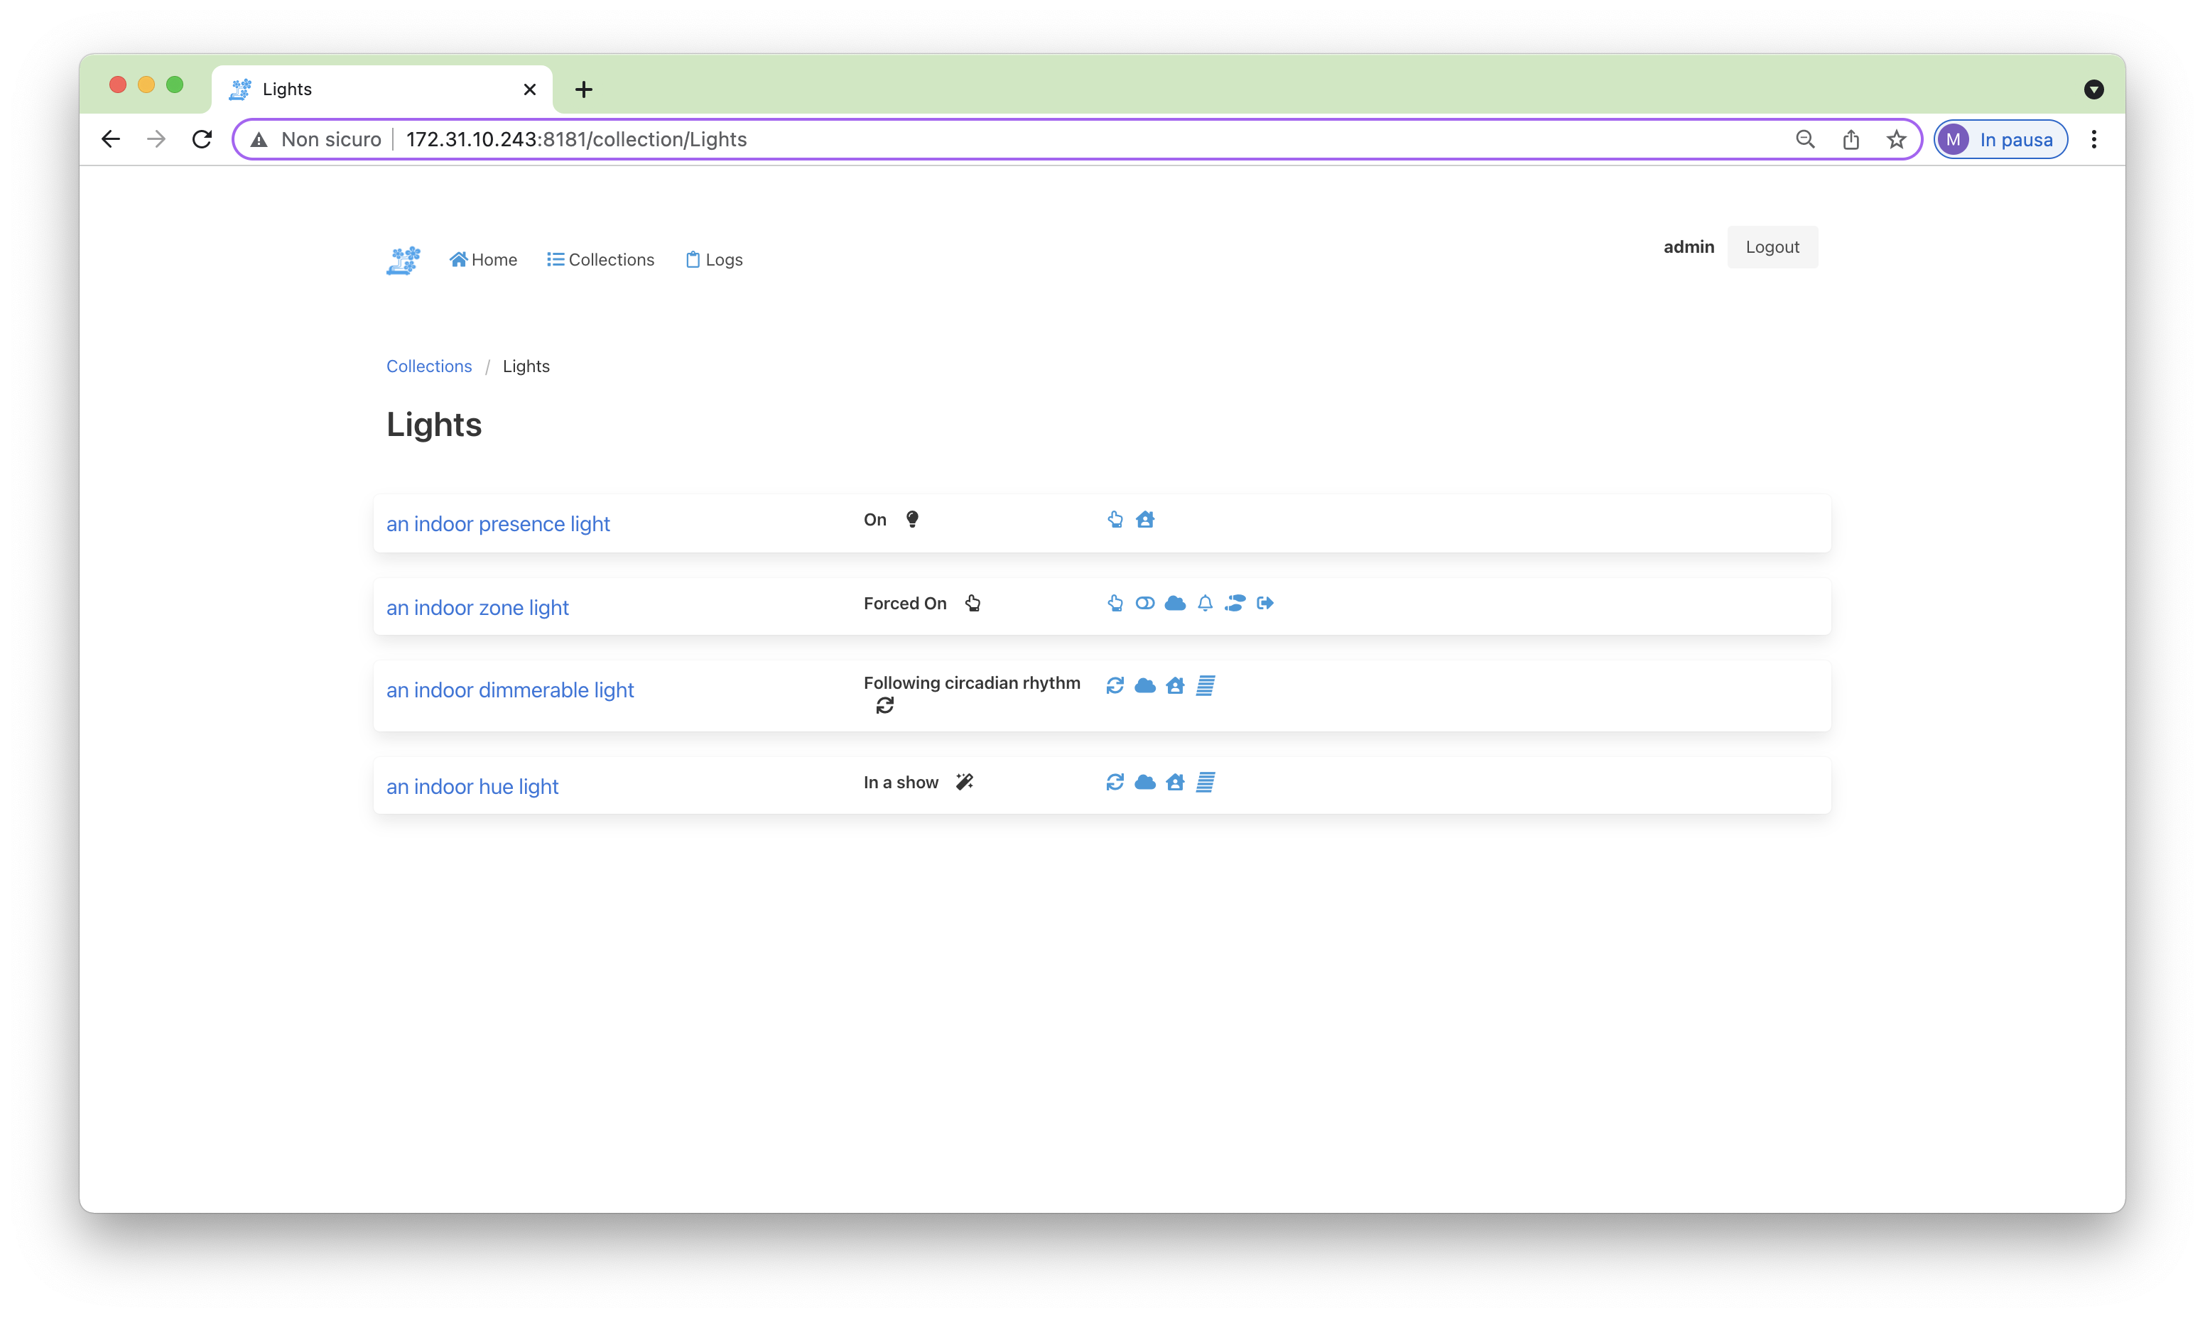Click the cloud icon on zone light row
The image size is (2205, 1318).
tap(1174, 603)
